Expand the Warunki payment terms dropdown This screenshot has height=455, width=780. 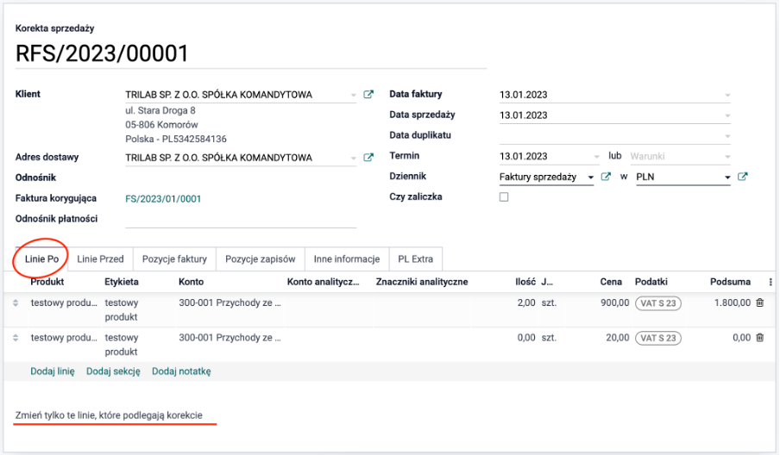click(727, 157)
